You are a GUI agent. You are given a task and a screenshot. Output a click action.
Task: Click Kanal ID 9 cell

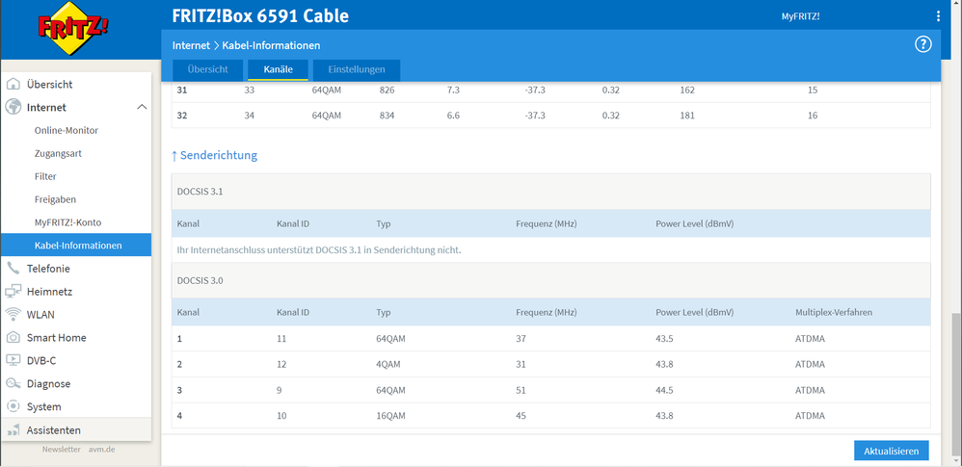[x=280, y=390]
